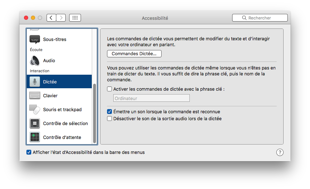The width and height of the screenshot is (310, 189).
Task: Click the Ordinateur key phrase text field
Action: coord(152,98)
